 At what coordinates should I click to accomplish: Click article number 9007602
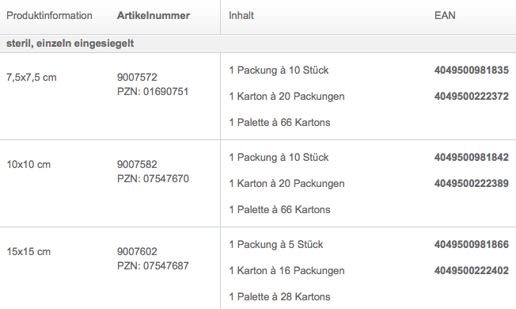click(x=137, y=252)
